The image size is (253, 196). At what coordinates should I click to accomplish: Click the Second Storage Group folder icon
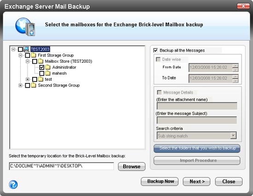coord(34,85)
